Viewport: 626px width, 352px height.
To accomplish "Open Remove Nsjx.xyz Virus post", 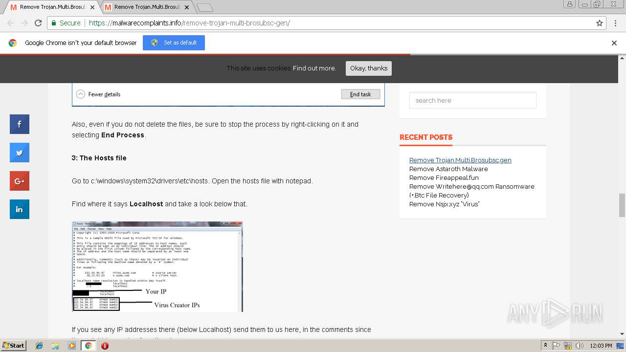I will point(444,204).
